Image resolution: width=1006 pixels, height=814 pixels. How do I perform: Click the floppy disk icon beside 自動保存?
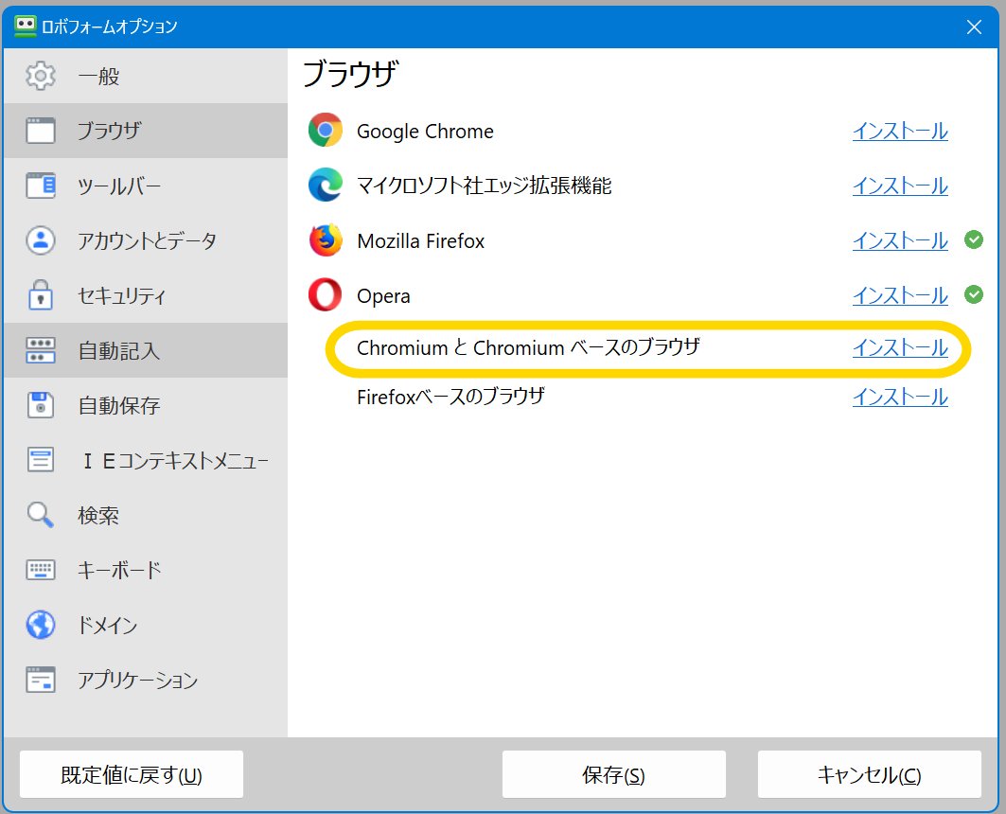tap(41, 405)
